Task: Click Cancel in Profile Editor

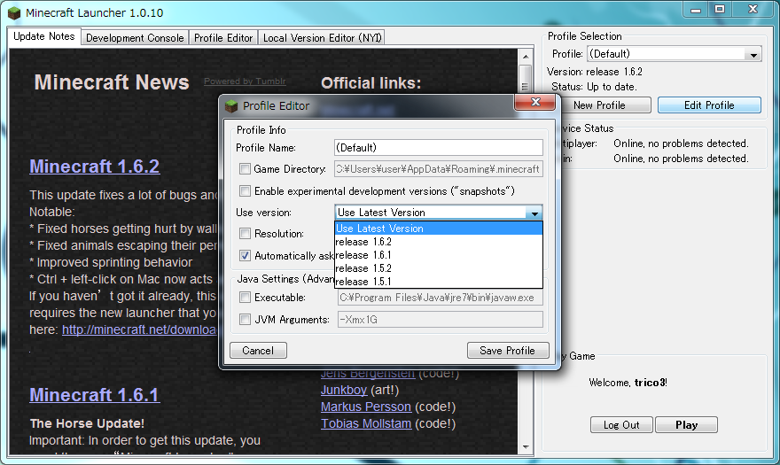Action: pos(258,351)
